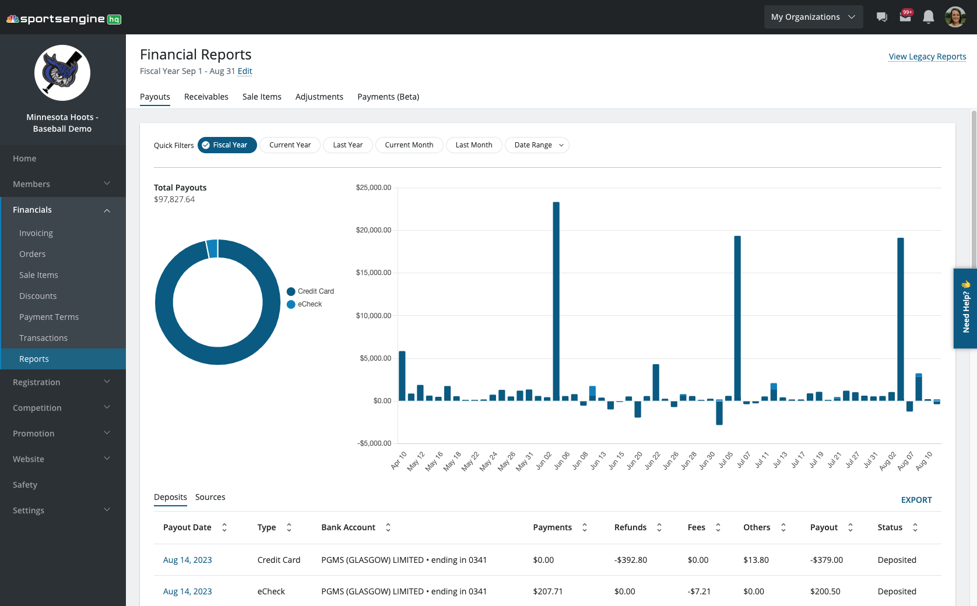
Task: Click the View Legacy Reports link
Action: [x=927, y=57]
